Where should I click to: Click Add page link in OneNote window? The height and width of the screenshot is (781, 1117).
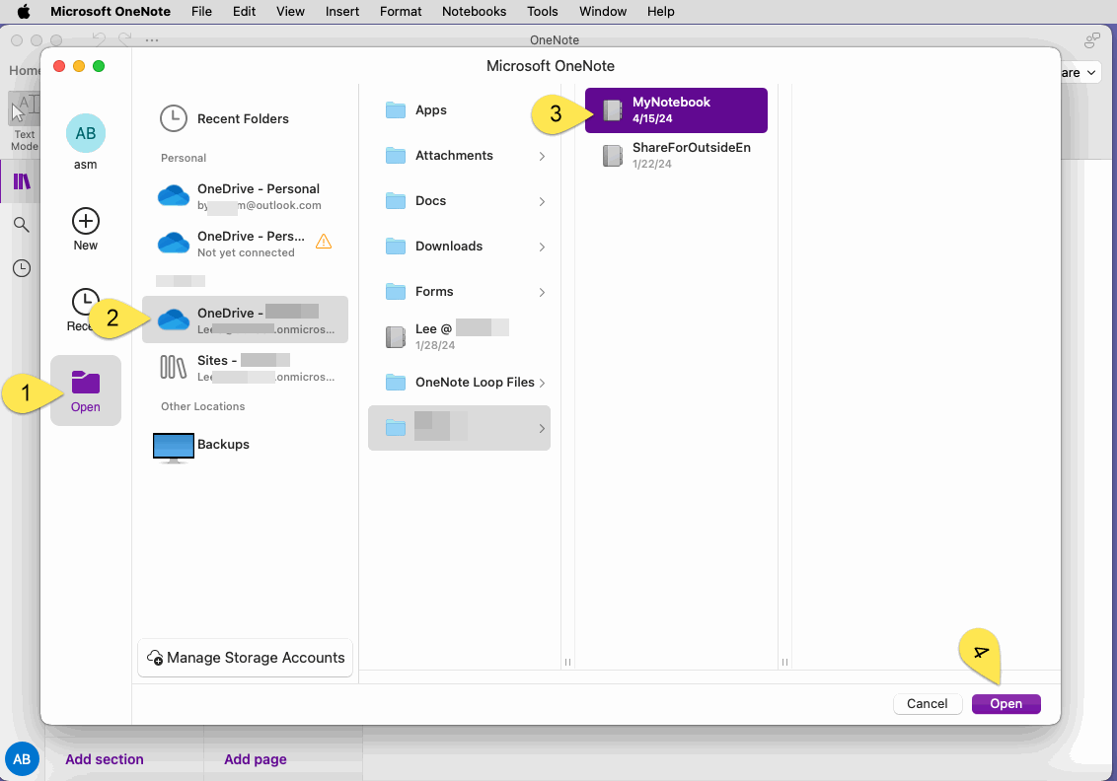coord(255,759)
